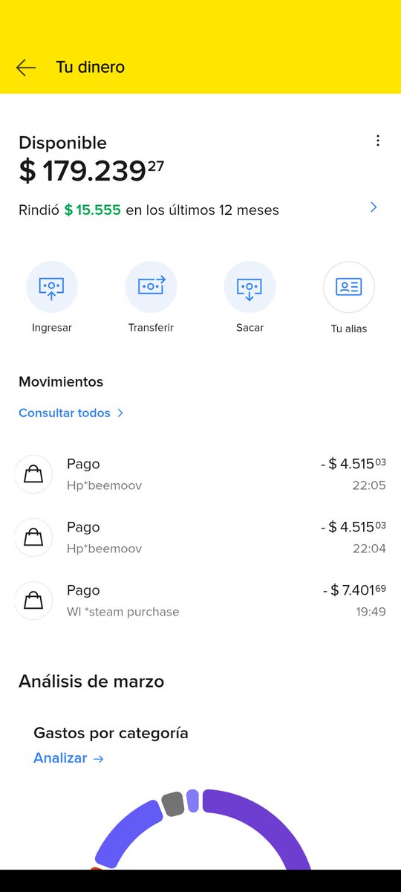Tap the Sacar withdraw icon

pos(250,286)
